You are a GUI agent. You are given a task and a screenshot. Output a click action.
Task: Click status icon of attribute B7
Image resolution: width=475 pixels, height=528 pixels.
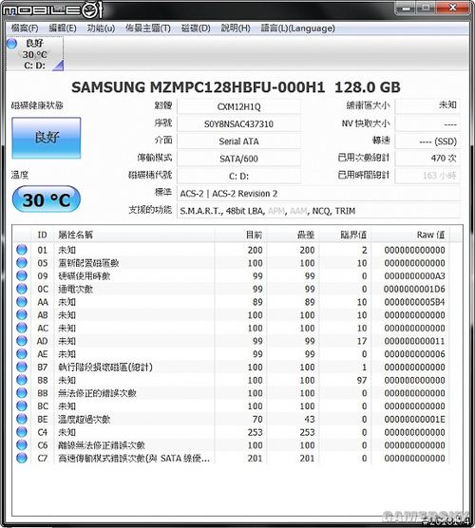click(22, 367)
